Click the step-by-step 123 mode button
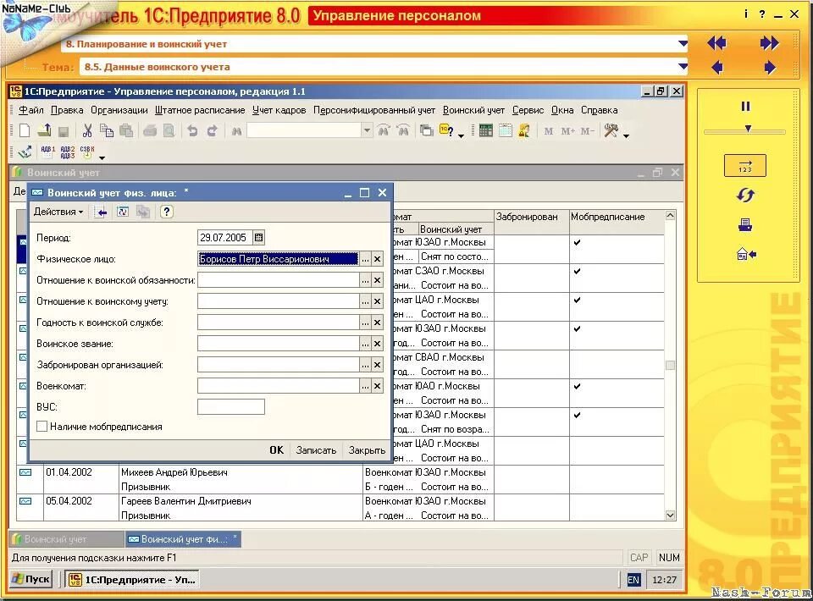Screen dimensions: 813x601 pos(745,166)
